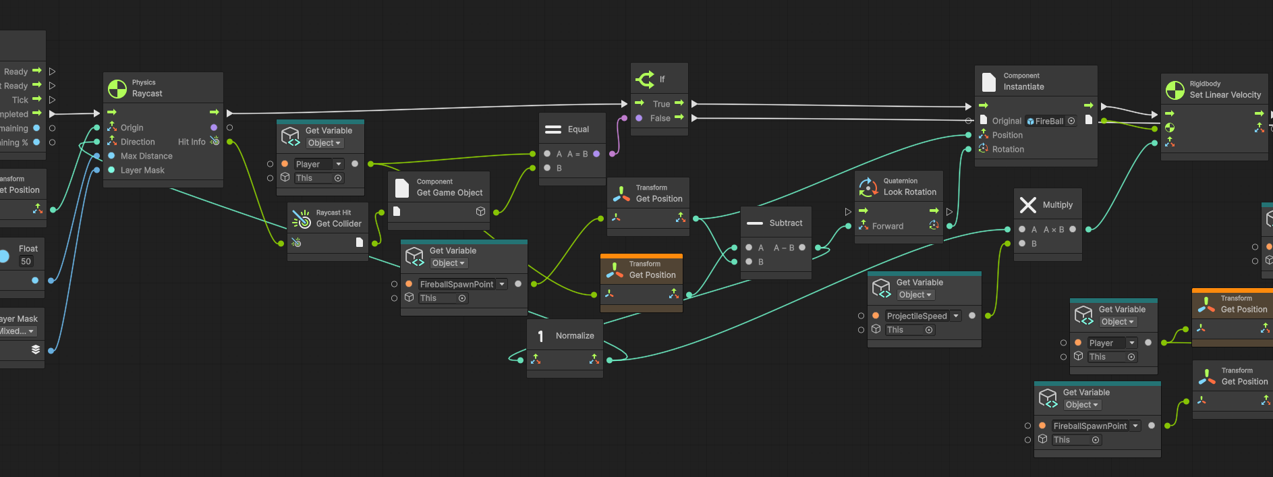Click the Raycast Hit Get Collider icon
Viewport: 1273px width, 477px height.
[x=302, y=219]
